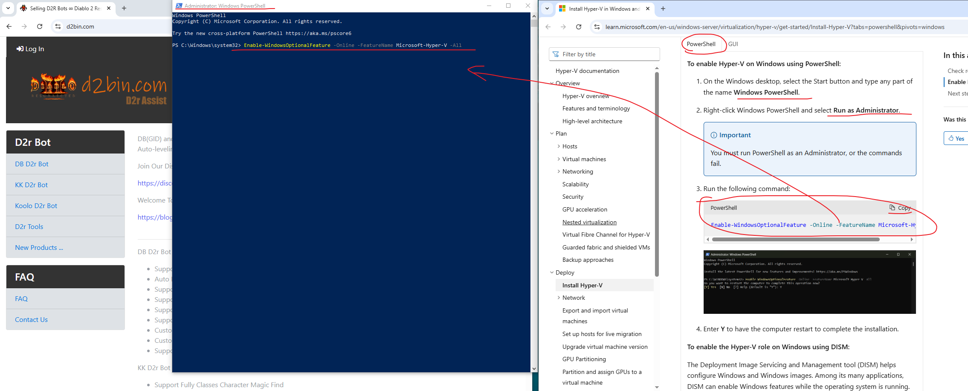Click forward arrow in d2bin.com browser

point(24,26)
